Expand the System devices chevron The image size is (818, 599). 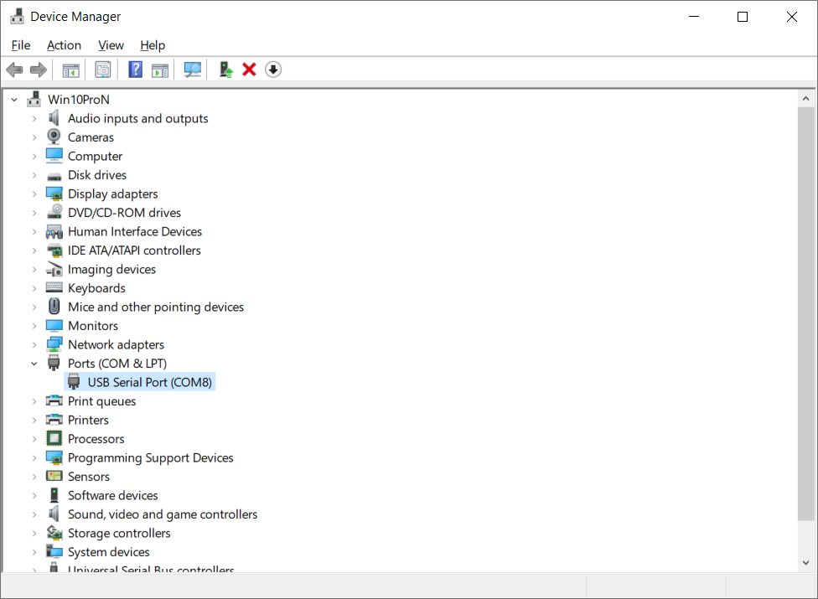[x=34, y=551]
